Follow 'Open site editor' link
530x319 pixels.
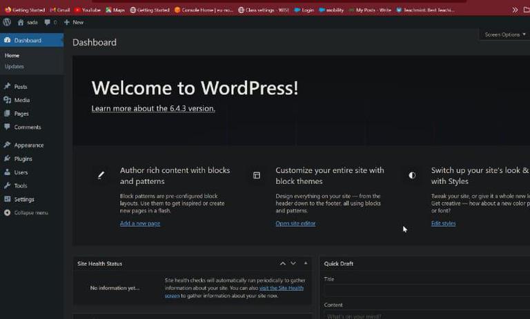[x=295, y=223]
